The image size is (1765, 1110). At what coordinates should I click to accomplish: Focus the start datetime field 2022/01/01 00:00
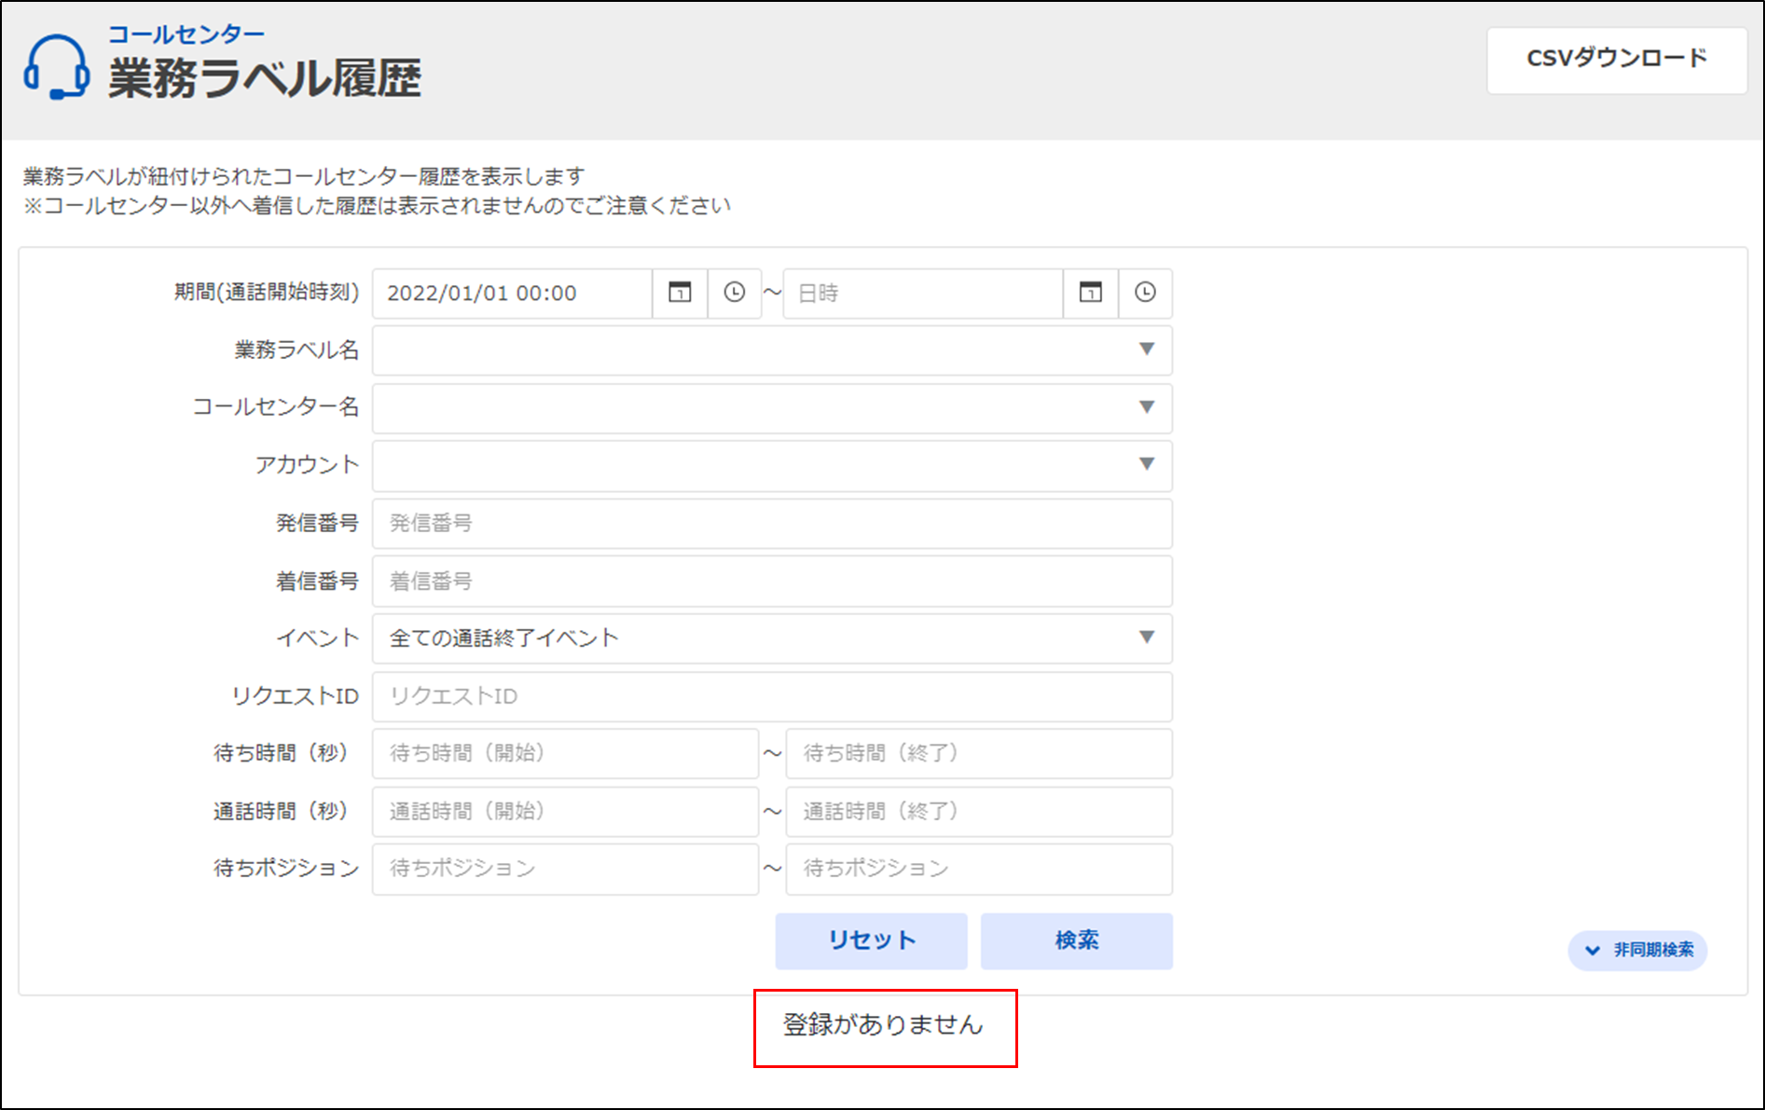pos(512,294)
